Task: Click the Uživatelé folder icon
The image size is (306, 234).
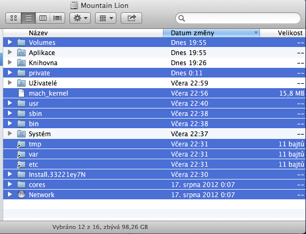Action: 21,83
